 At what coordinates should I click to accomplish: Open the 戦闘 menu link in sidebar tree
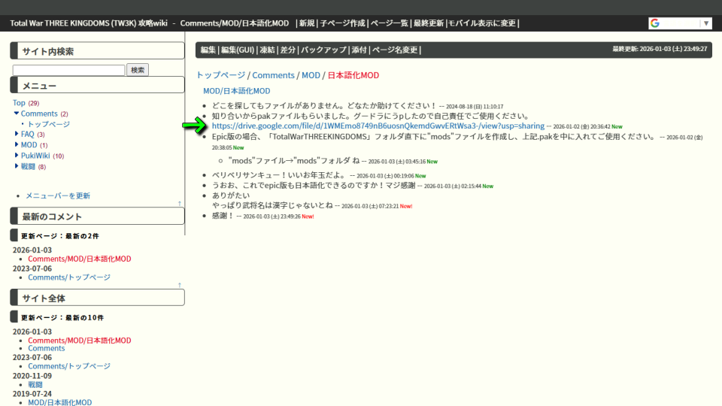(28, 166)
